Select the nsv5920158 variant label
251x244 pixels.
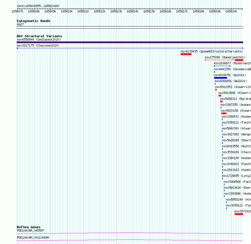236,111
